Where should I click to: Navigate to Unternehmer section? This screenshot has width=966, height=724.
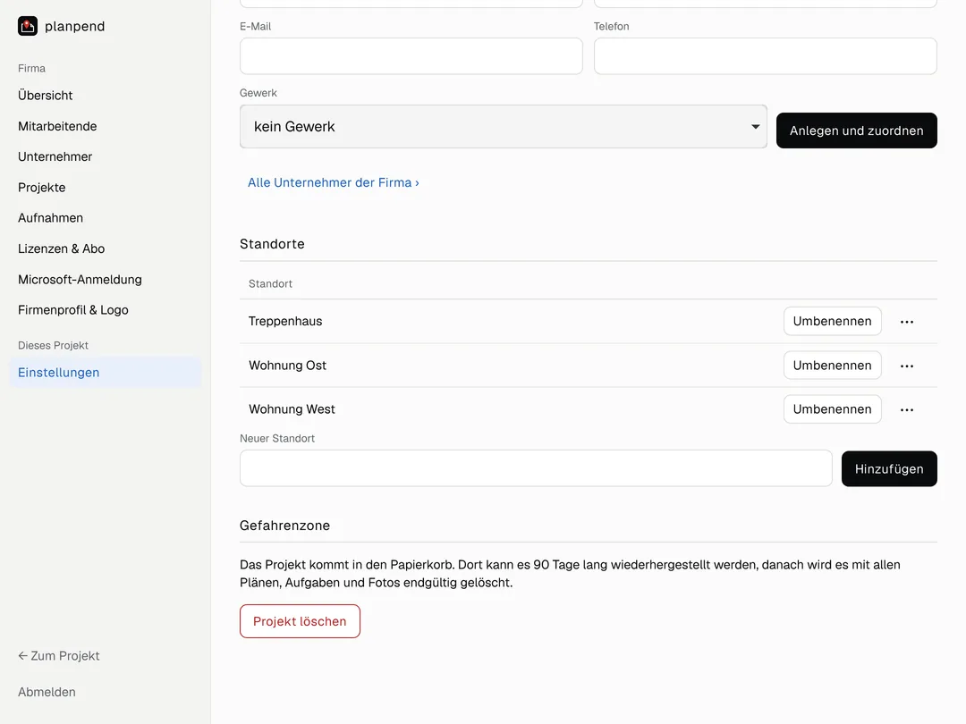55,156
